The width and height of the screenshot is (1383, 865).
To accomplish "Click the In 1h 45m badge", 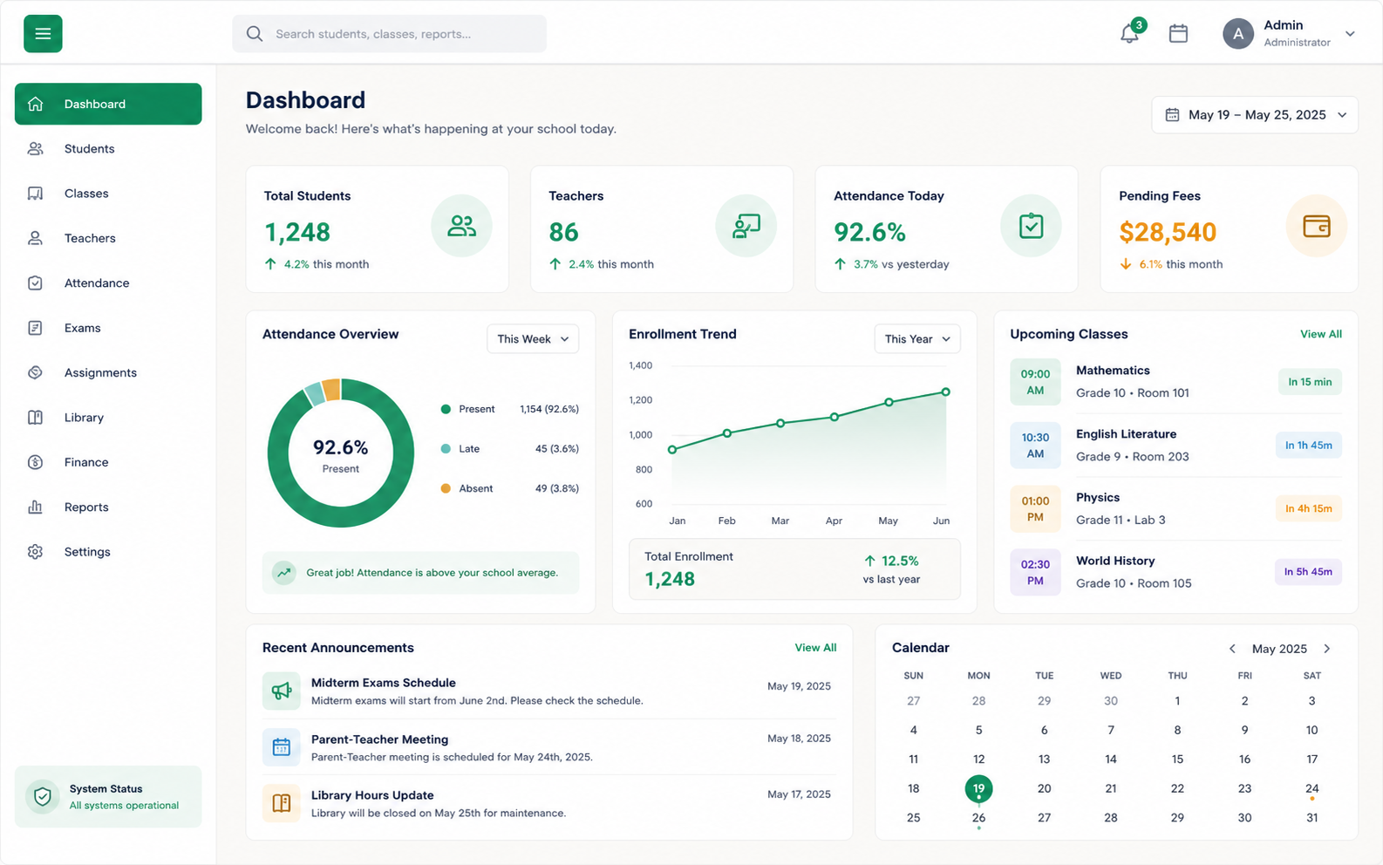I will 1308,446.
